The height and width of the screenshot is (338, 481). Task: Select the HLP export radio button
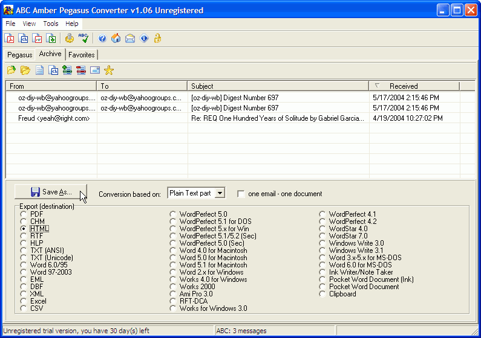point(24,243)
